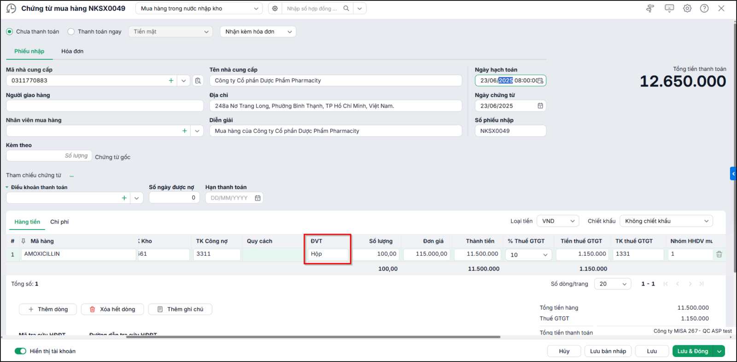
Task: Open the purchase type dropdown Mua hàng trong nước
Action: (199, 8)
